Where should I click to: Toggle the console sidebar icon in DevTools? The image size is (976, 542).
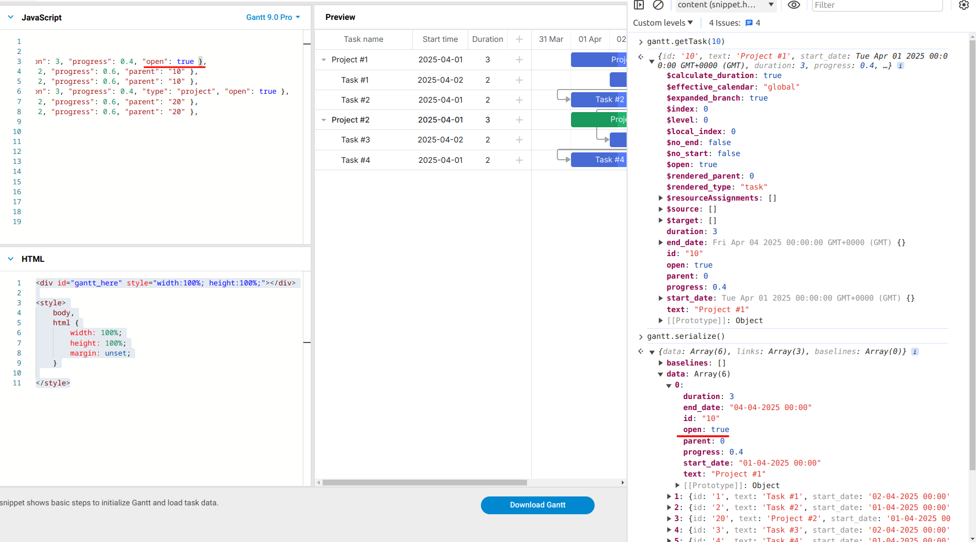[x=639, y=5]
